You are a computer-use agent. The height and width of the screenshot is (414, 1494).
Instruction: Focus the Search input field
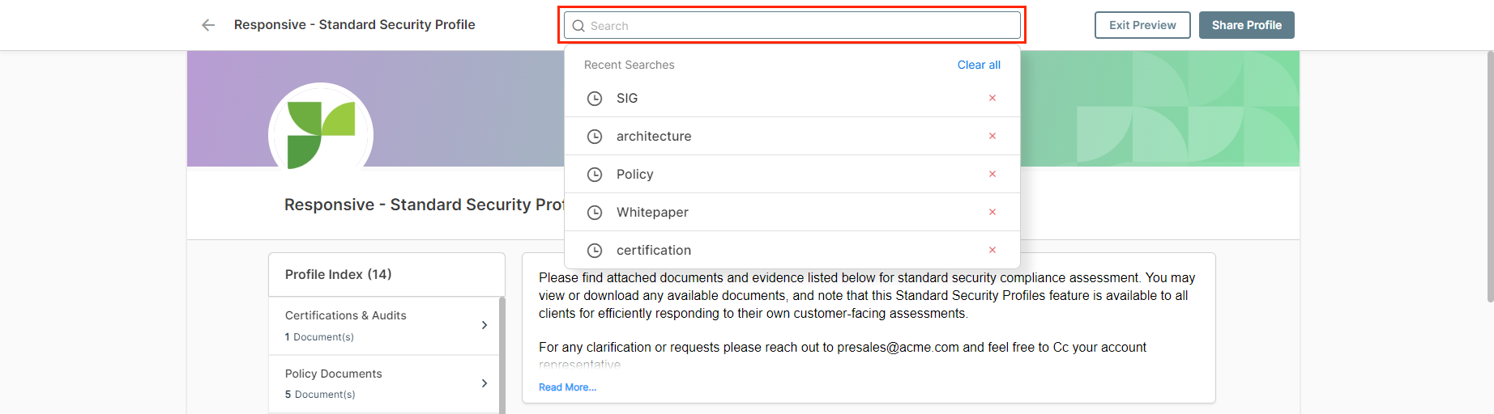point(792,25)
